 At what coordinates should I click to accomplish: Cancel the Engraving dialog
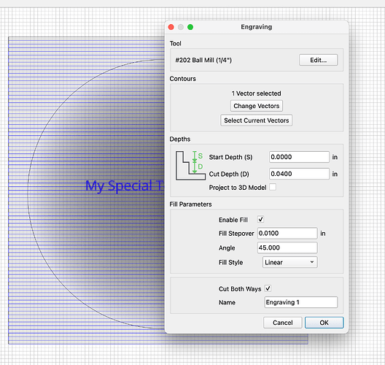[283, 323]
